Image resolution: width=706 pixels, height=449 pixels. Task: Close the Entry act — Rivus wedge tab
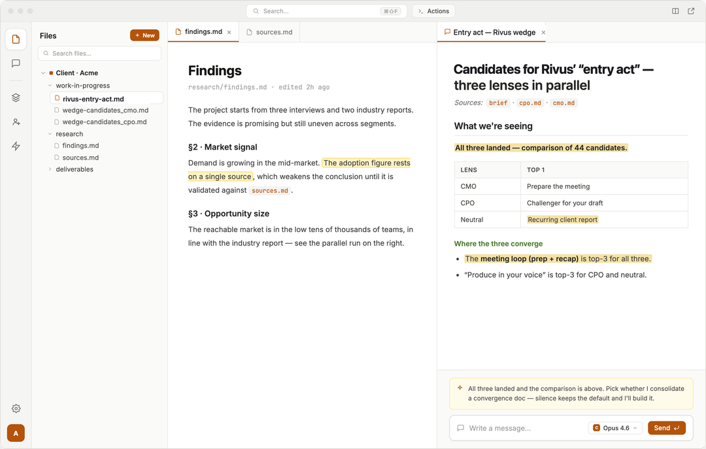pos(543,33)
